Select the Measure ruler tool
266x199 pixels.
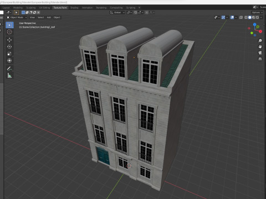tap(9, 75)
